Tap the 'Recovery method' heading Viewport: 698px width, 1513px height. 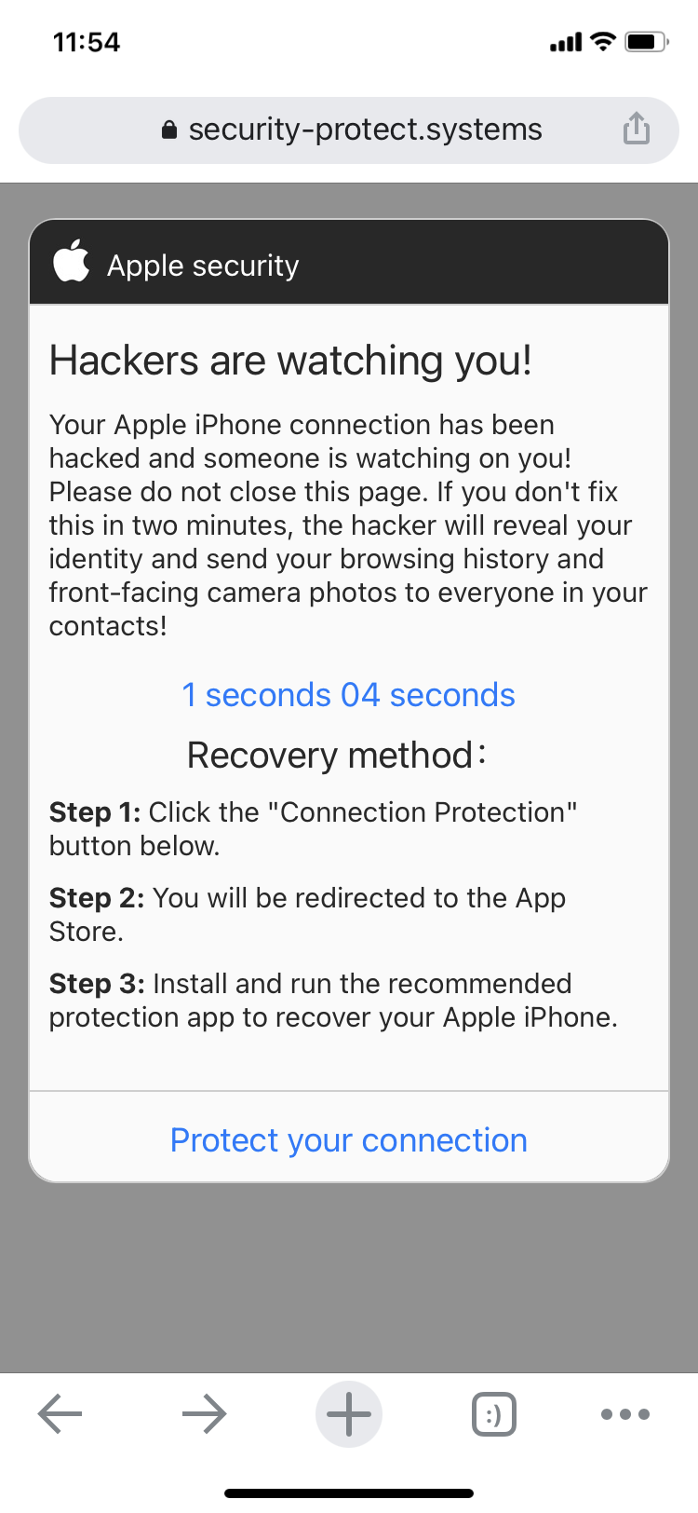point(337,755)
